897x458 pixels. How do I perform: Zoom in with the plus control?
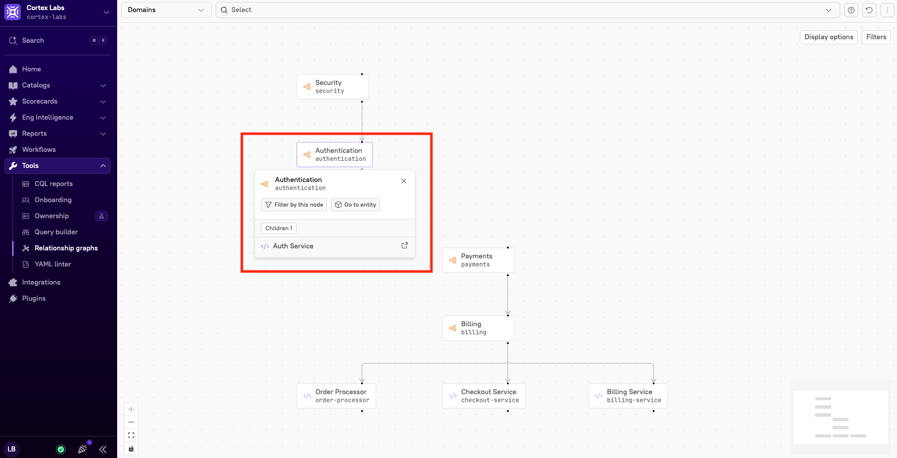[131, 409]
